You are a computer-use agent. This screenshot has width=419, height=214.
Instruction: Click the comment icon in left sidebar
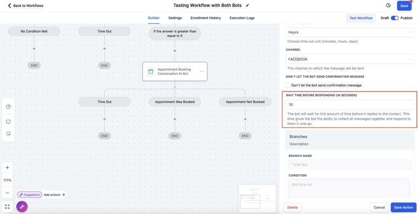coord(8,122)
